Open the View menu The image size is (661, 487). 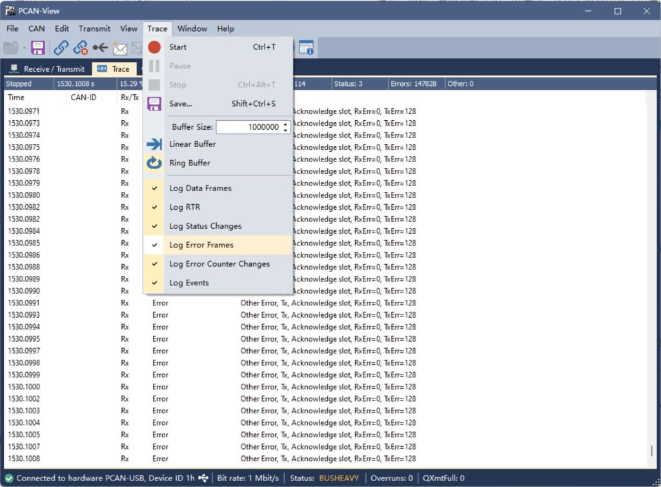(128, 28)
